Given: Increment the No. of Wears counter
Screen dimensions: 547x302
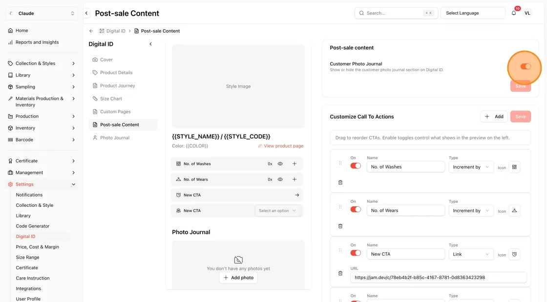Looking at the screenshot, I should [x=295, y=180].
